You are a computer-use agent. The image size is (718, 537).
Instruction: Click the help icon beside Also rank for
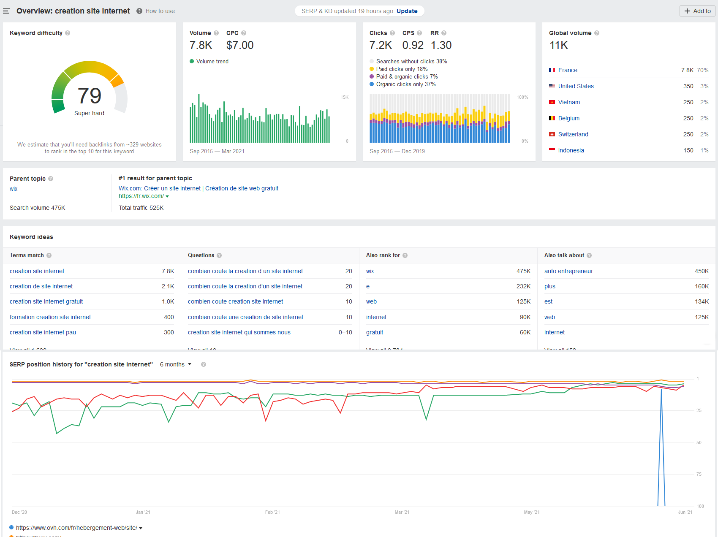(405, 255)
